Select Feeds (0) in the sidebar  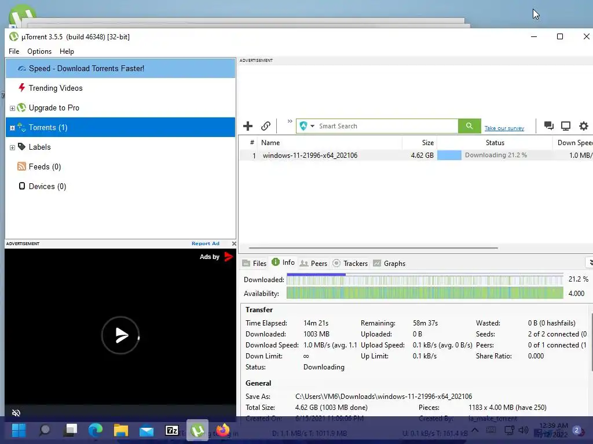click(x=120, y=166)
